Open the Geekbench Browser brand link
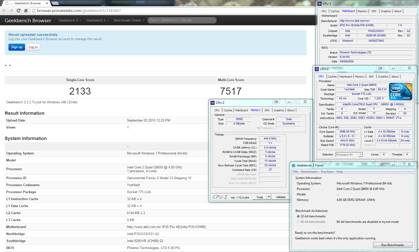The image size is (419, 252). 28,20
